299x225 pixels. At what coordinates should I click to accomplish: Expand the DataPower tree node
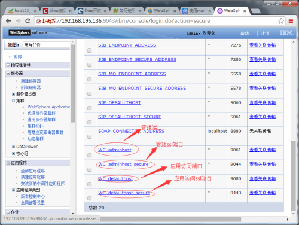[13, 147]
